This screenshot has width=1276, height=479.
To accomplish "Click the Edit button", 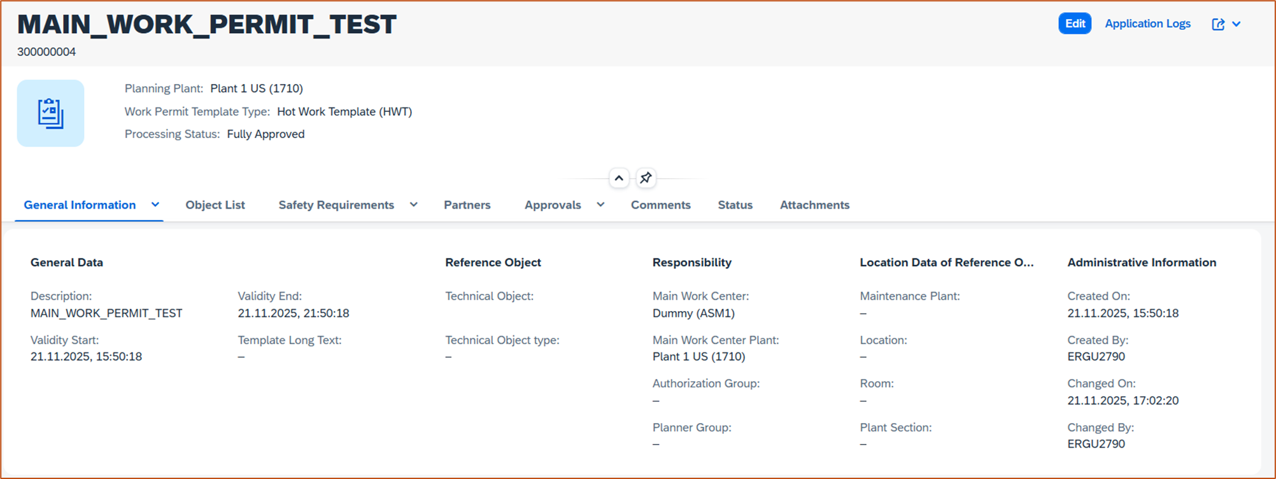I will [1075, 24].
